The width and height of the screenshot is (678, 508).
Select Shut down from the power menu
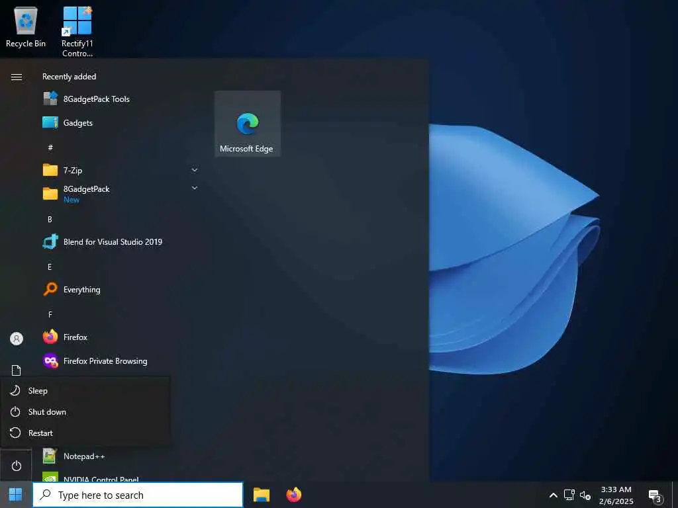click(x=85, y=411)
